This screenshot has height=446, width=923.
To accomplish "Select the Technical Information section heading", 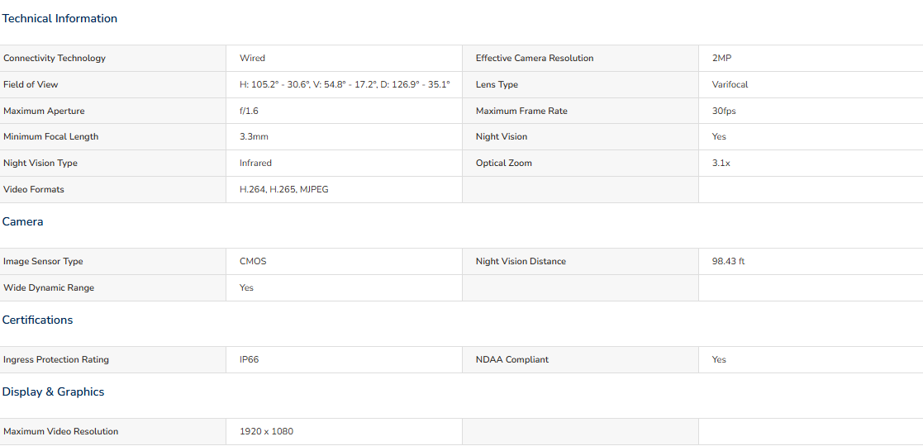I will (59, 18).
